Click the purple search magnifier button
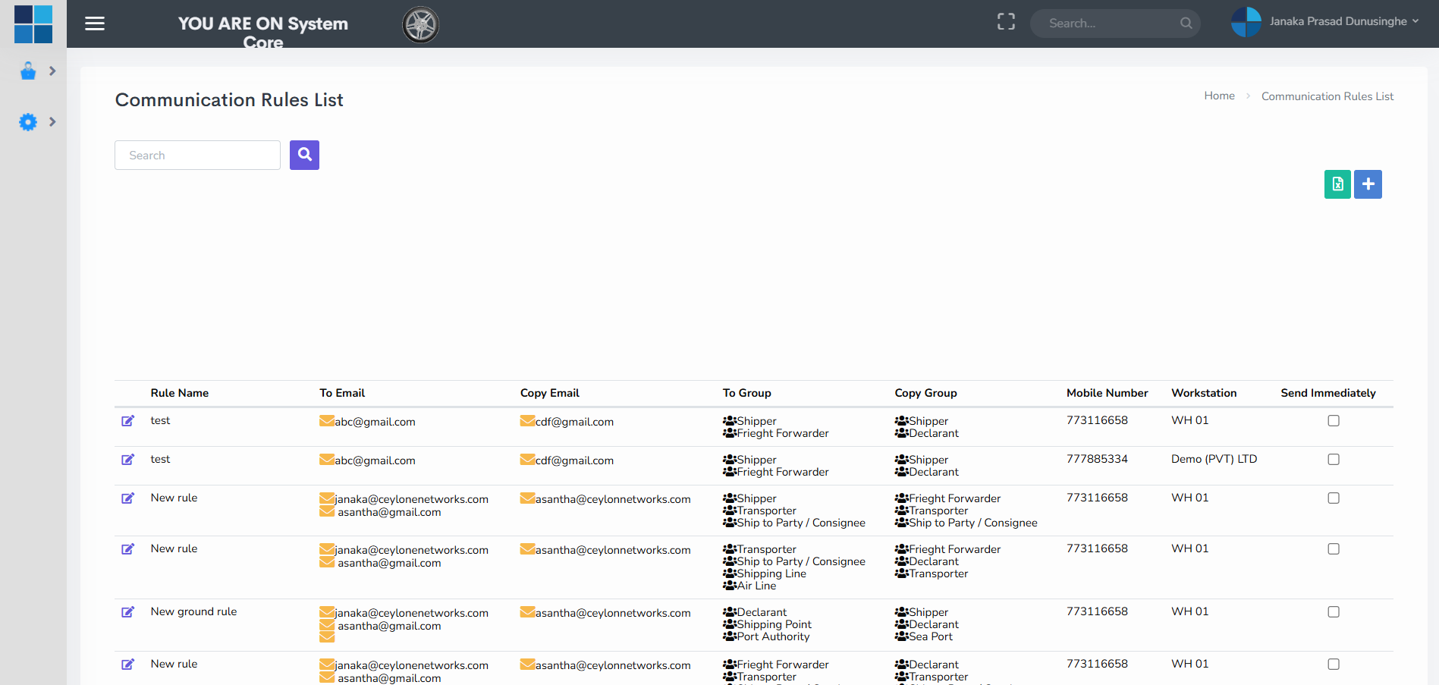Viewport: 1439px width, 685px height. [304, 155]
